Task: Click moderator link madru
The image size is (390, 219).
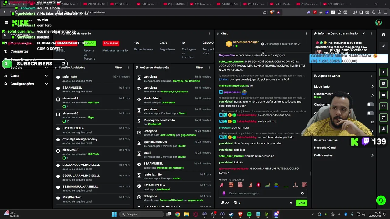Action: (177, 179)
